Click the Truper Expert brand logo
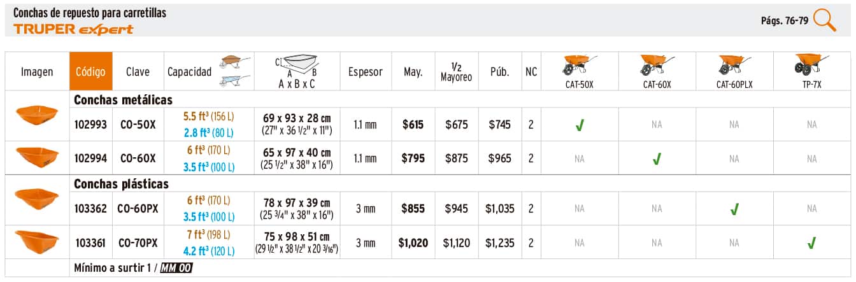The image size is (856, 282). click(x=73, y=29)
